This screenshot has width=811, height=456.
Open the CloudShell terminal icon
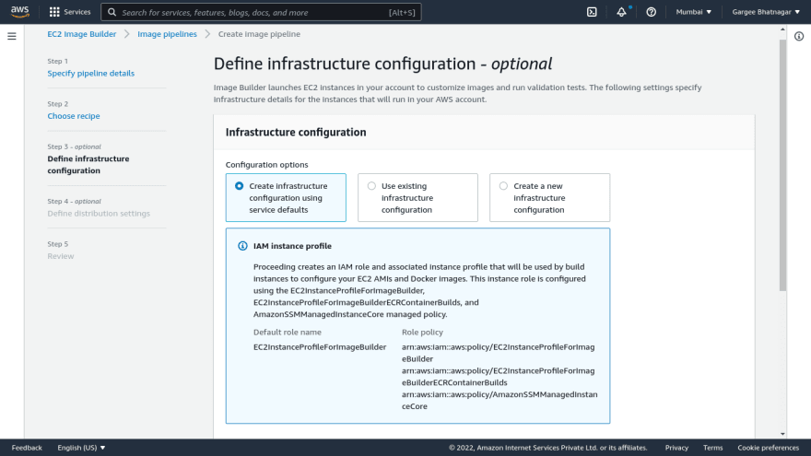pyautogui.click(x=592, y=12)
